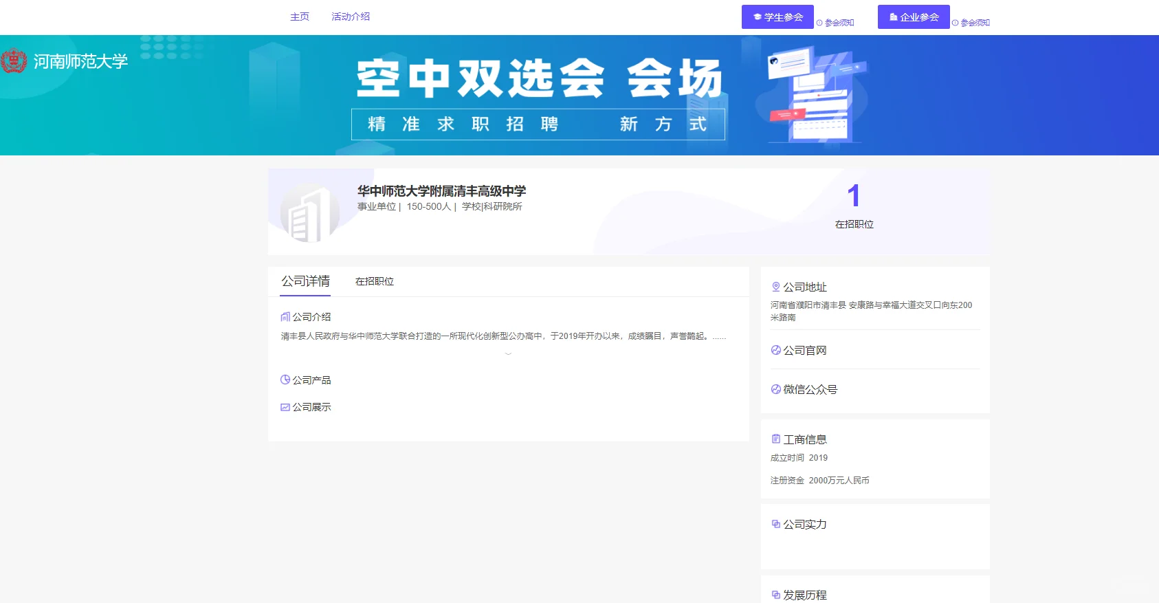Click the 企业参会 button
1159x603 pixels.
coord(914,17)
